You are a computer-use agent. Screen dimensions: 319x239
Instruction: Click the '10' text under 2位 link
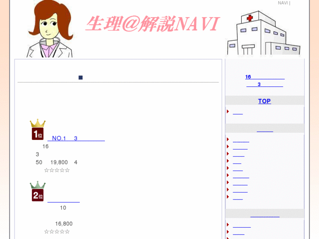pos(63,208)
